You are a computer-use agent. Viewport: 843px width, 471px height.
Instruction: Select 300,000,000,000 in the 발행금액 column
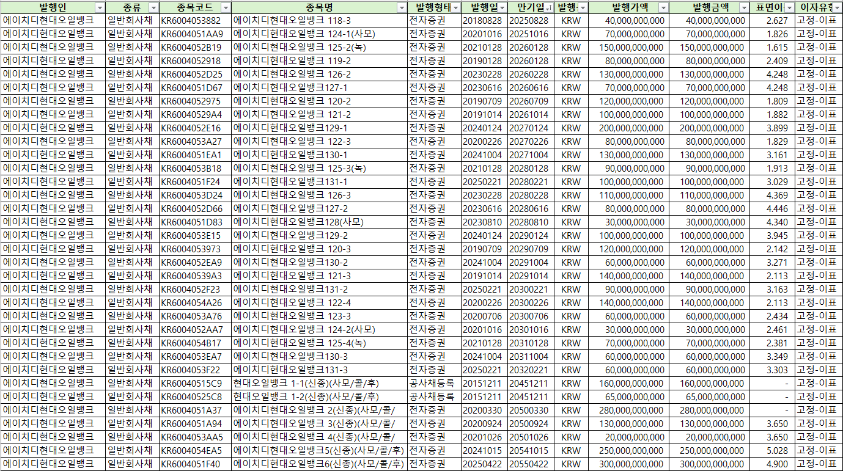coord(709,464)
